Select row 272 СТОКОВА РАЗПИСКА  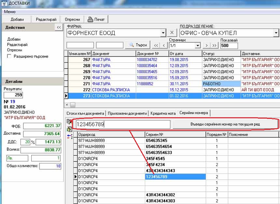[172, 90]
